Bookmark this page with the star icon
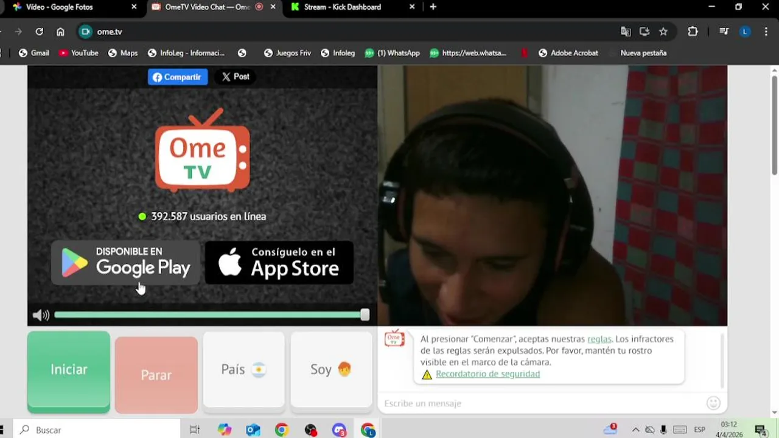This screenshot has height=438, width=779. click(663, 32)
